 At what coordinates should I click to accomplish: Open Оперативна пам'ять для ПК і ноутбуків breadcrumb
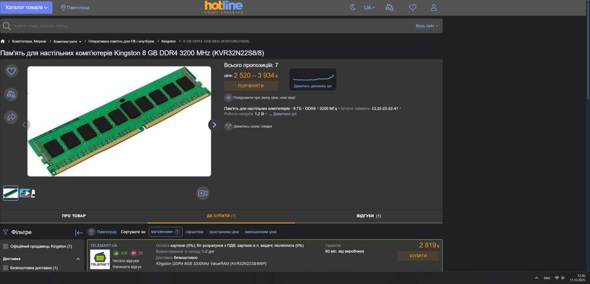point(121,41)
